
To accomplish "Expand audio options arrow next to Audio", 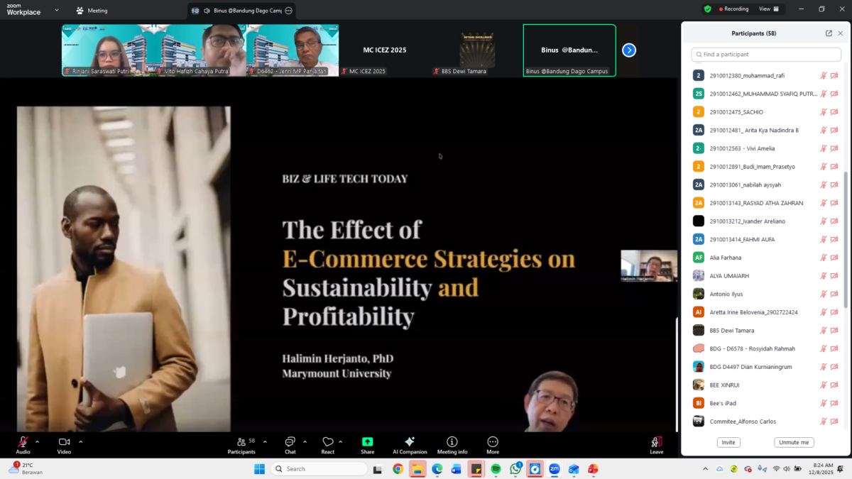I will (38, 441).
